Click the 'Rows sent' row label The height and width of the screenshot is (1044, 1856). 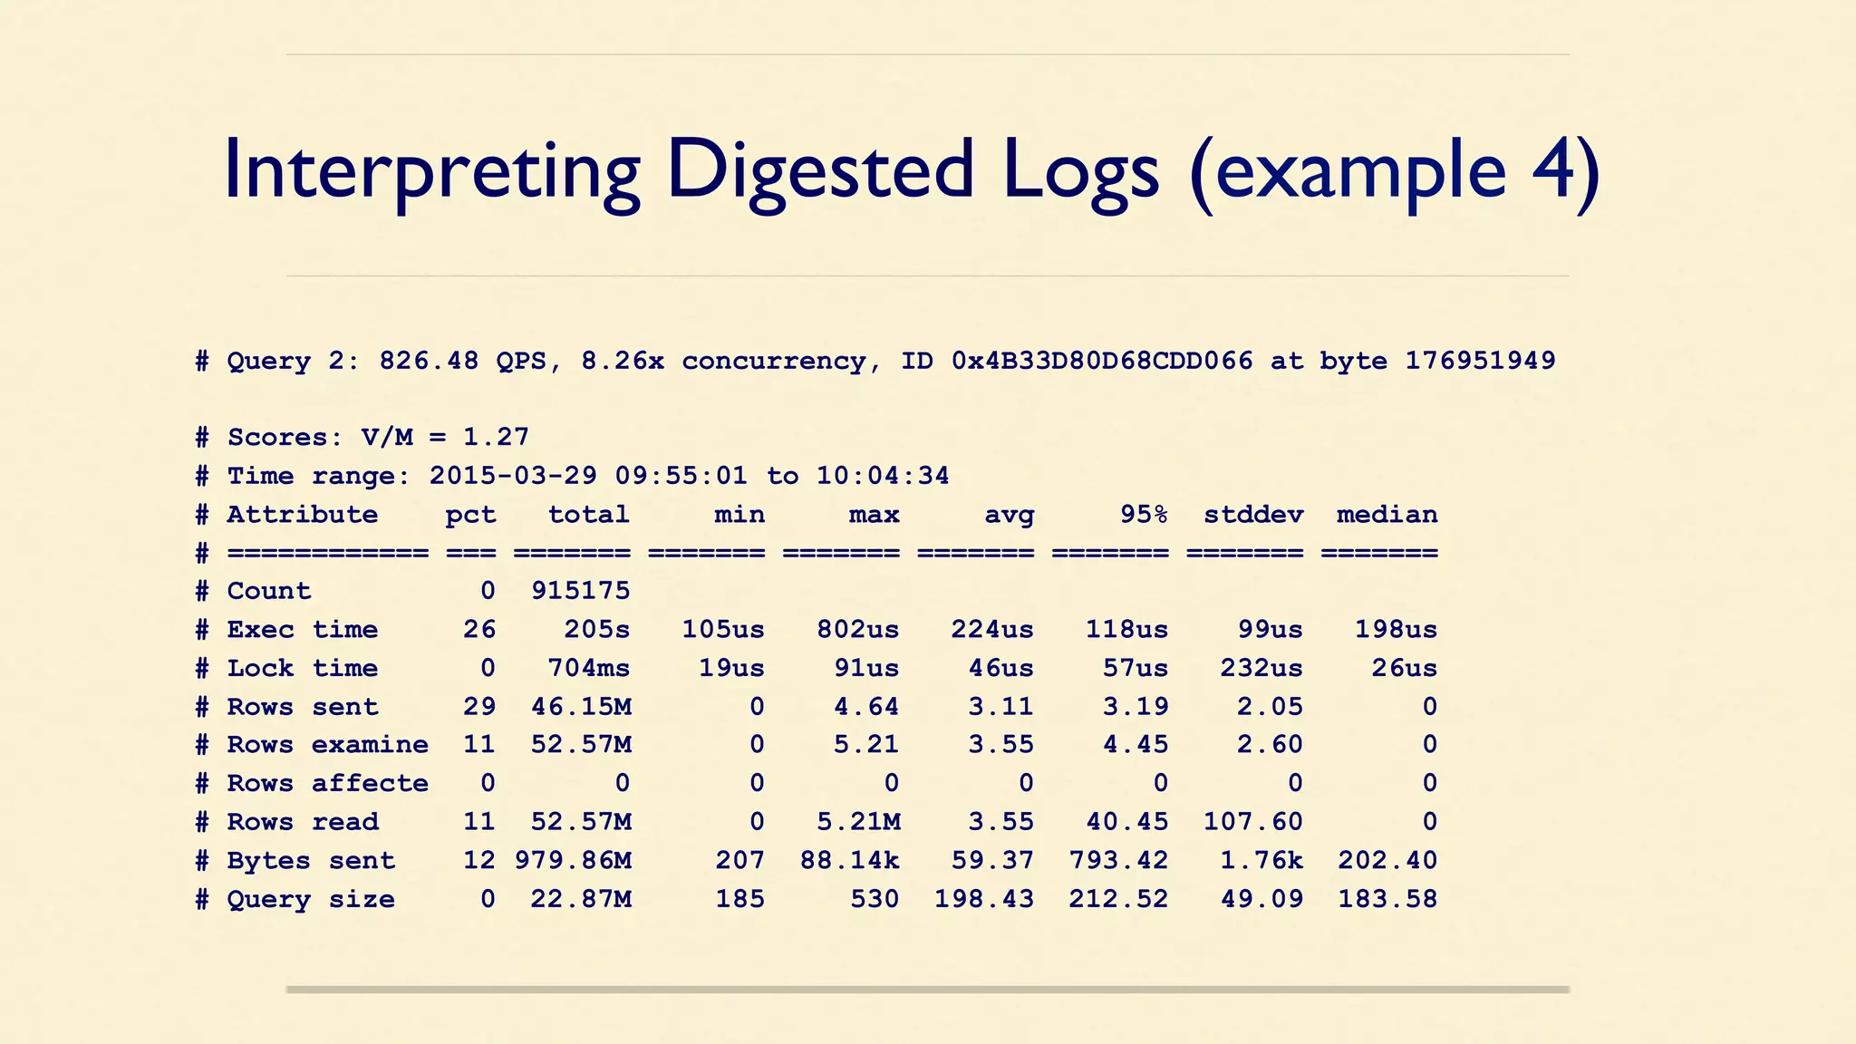302,707
